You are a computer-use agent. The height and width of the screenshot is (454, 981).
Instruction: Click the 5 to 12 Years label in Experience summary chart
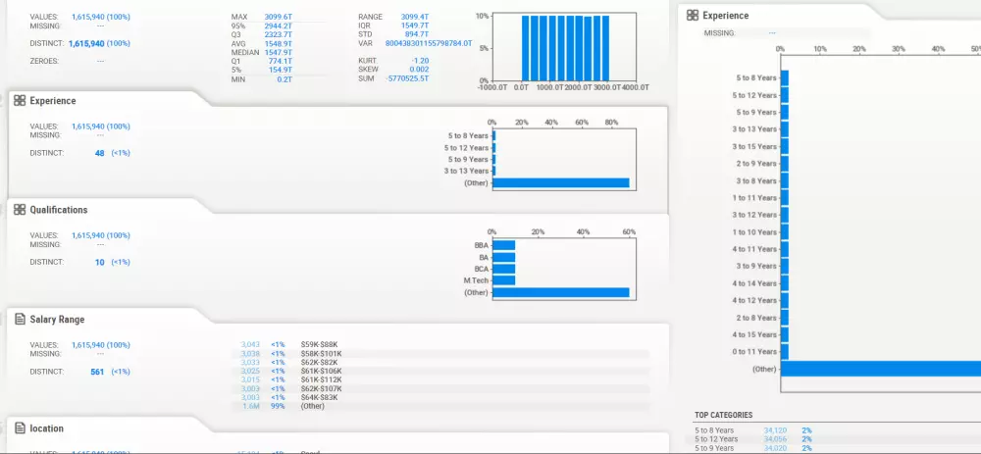coord(466,148)
